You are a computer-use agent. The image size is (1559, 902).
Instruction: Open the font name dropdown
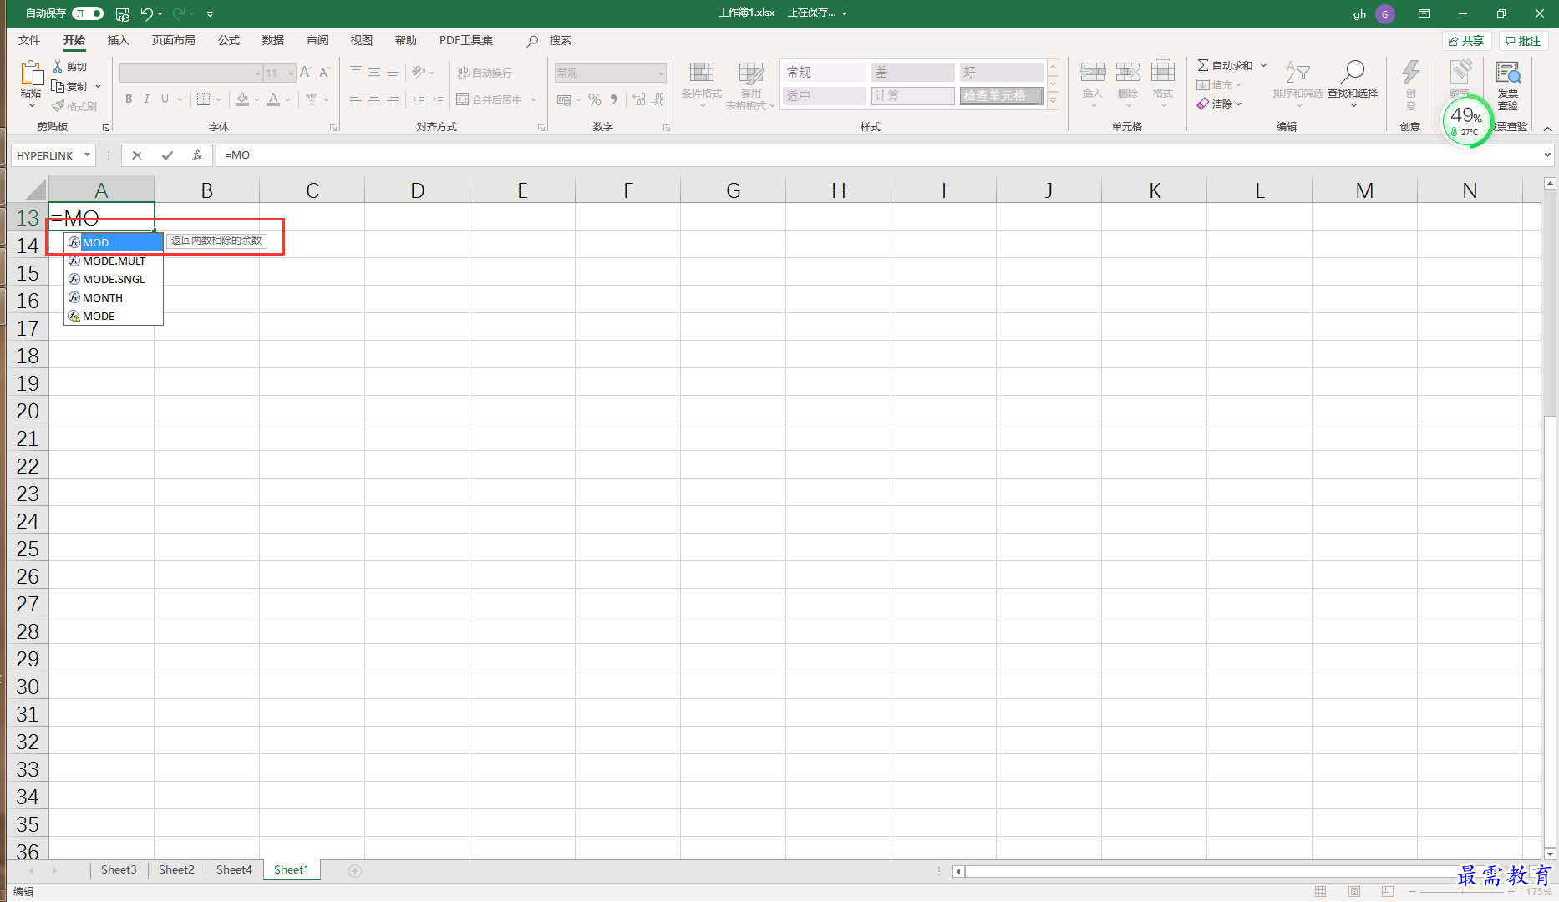click(x=257, y=73)
